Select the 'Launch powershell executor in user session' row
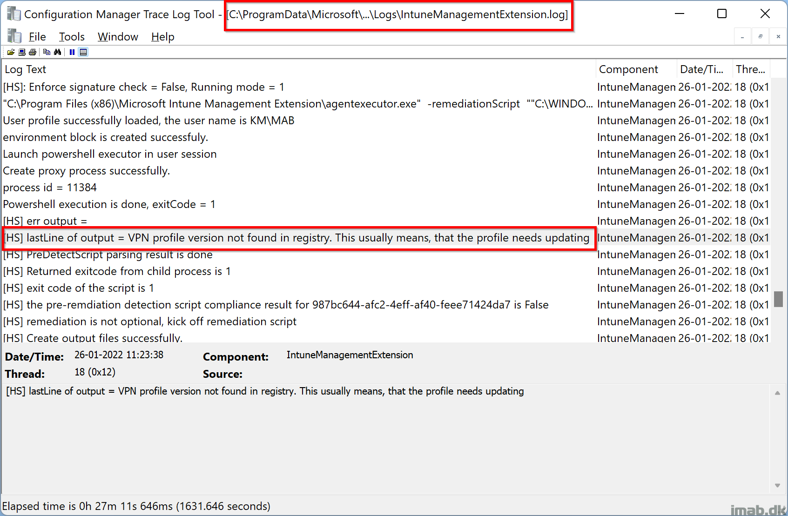This screenshot has height=516, width=788. [386, 154]
